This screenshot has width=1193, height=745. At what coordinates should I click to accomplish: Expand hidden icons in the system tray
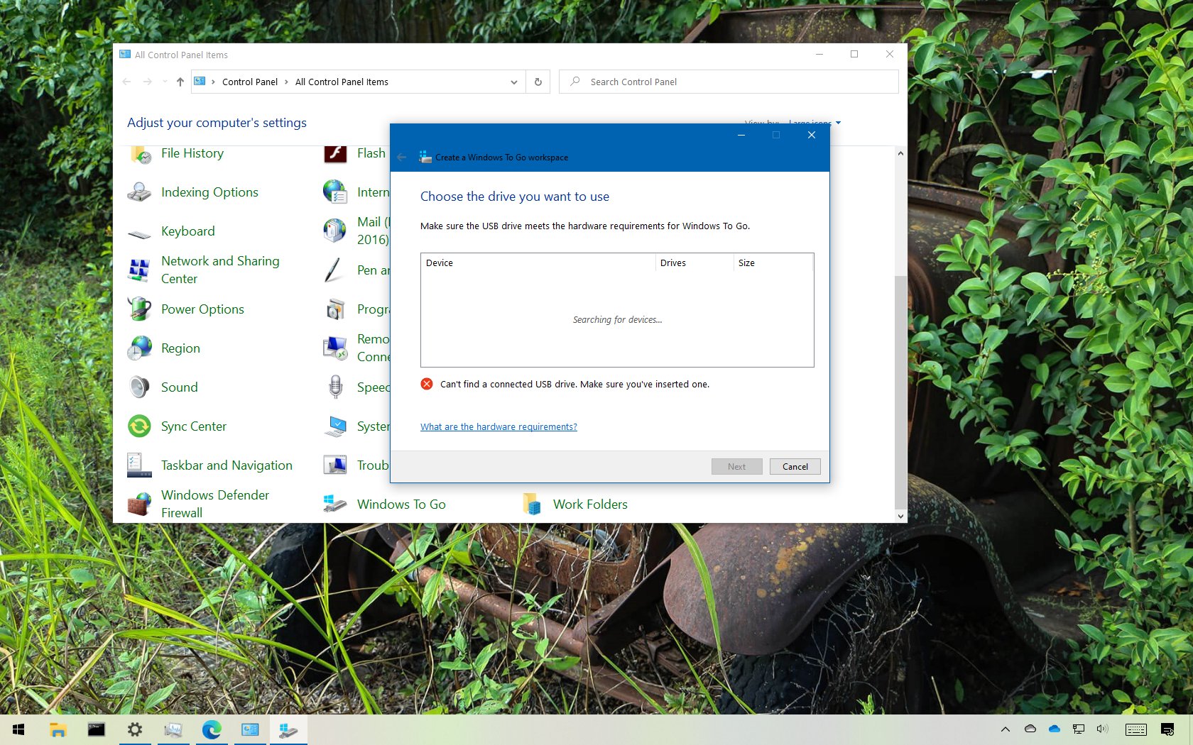[1006, 729]
